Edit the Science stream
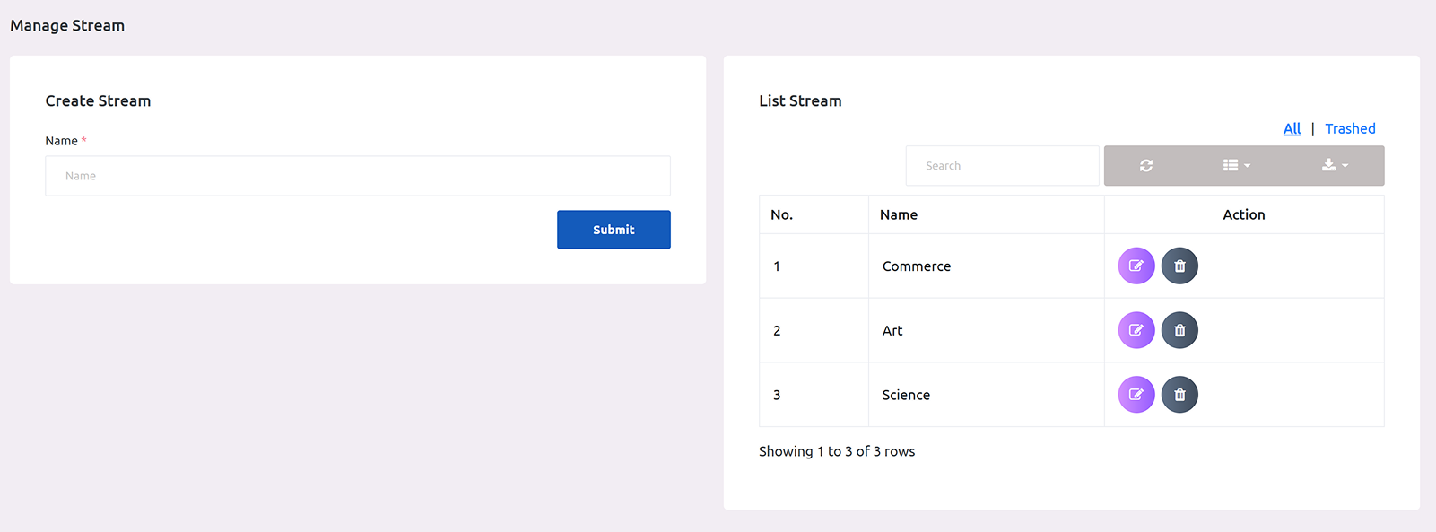 click(x=1136, y=395)
